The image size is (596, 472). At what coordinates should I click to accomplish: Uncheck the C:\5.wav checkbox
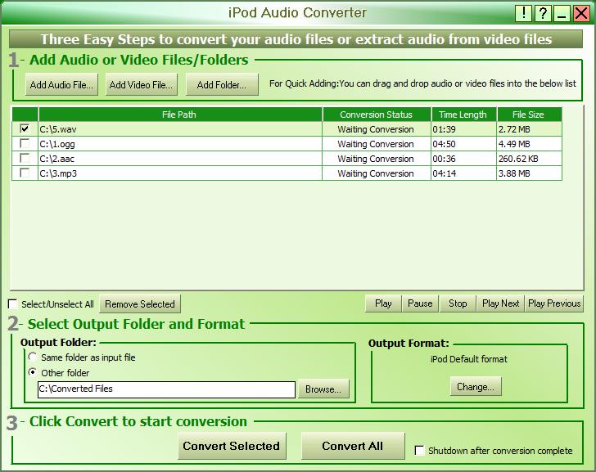[25, 128]
